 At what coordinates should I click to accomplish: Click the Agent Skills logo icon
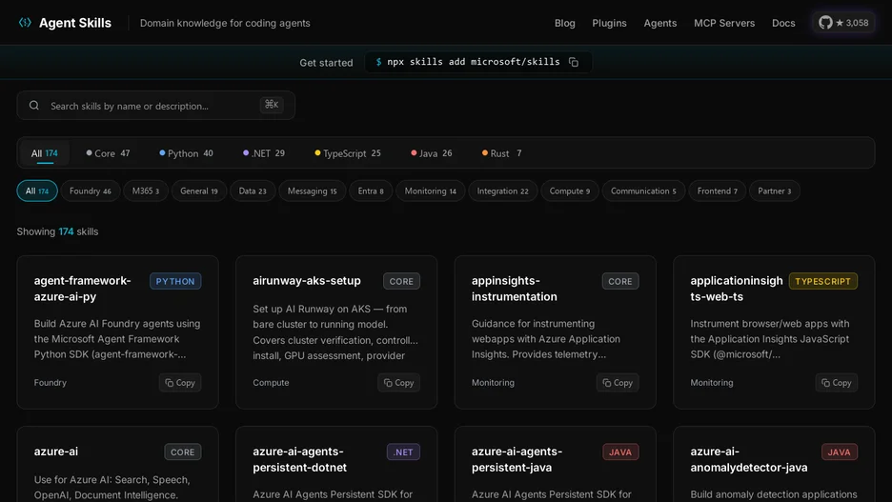25,23
